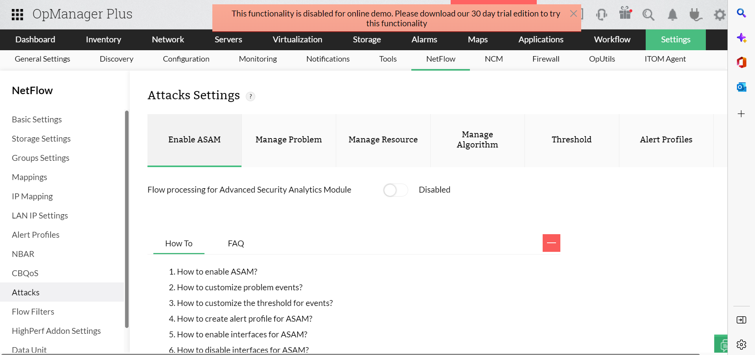Open the browser sidebar search icon

point(741,13)
